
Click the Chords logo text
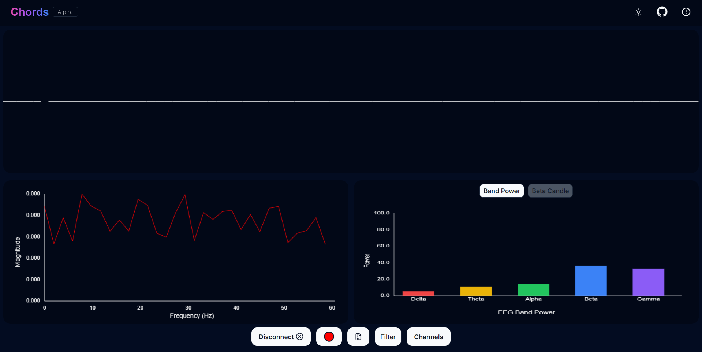pos(29,12)
